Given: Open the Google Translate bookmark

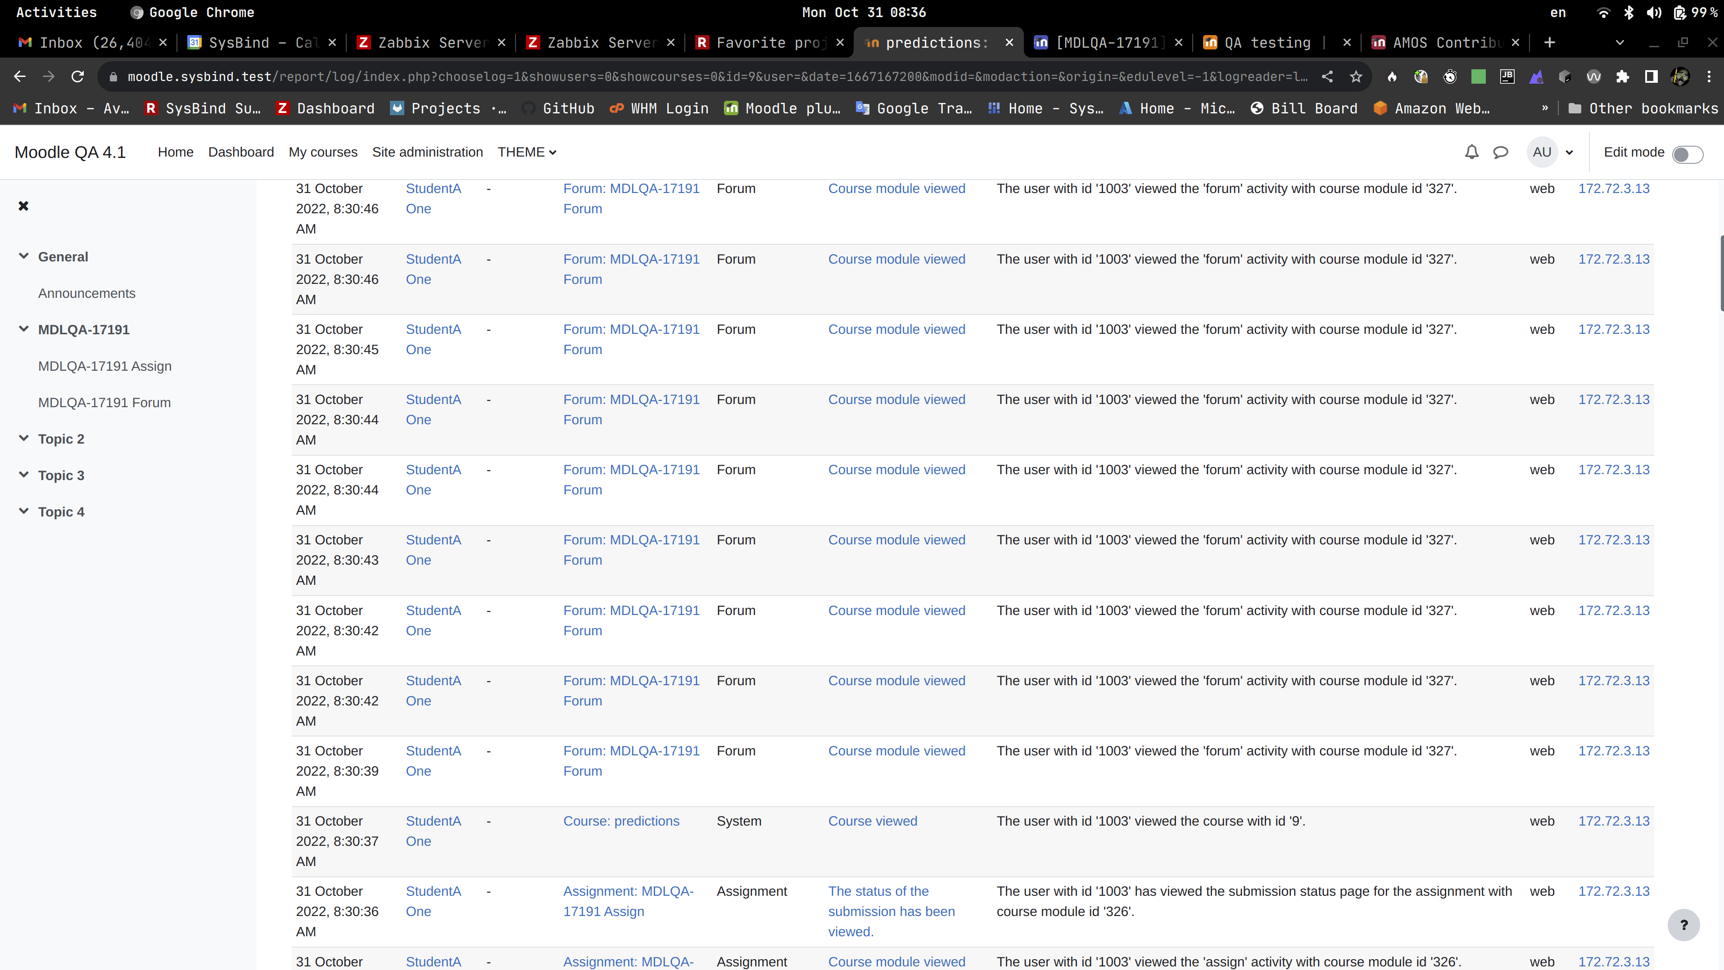Looking at the screenshot, I should [x=914, y=108].
